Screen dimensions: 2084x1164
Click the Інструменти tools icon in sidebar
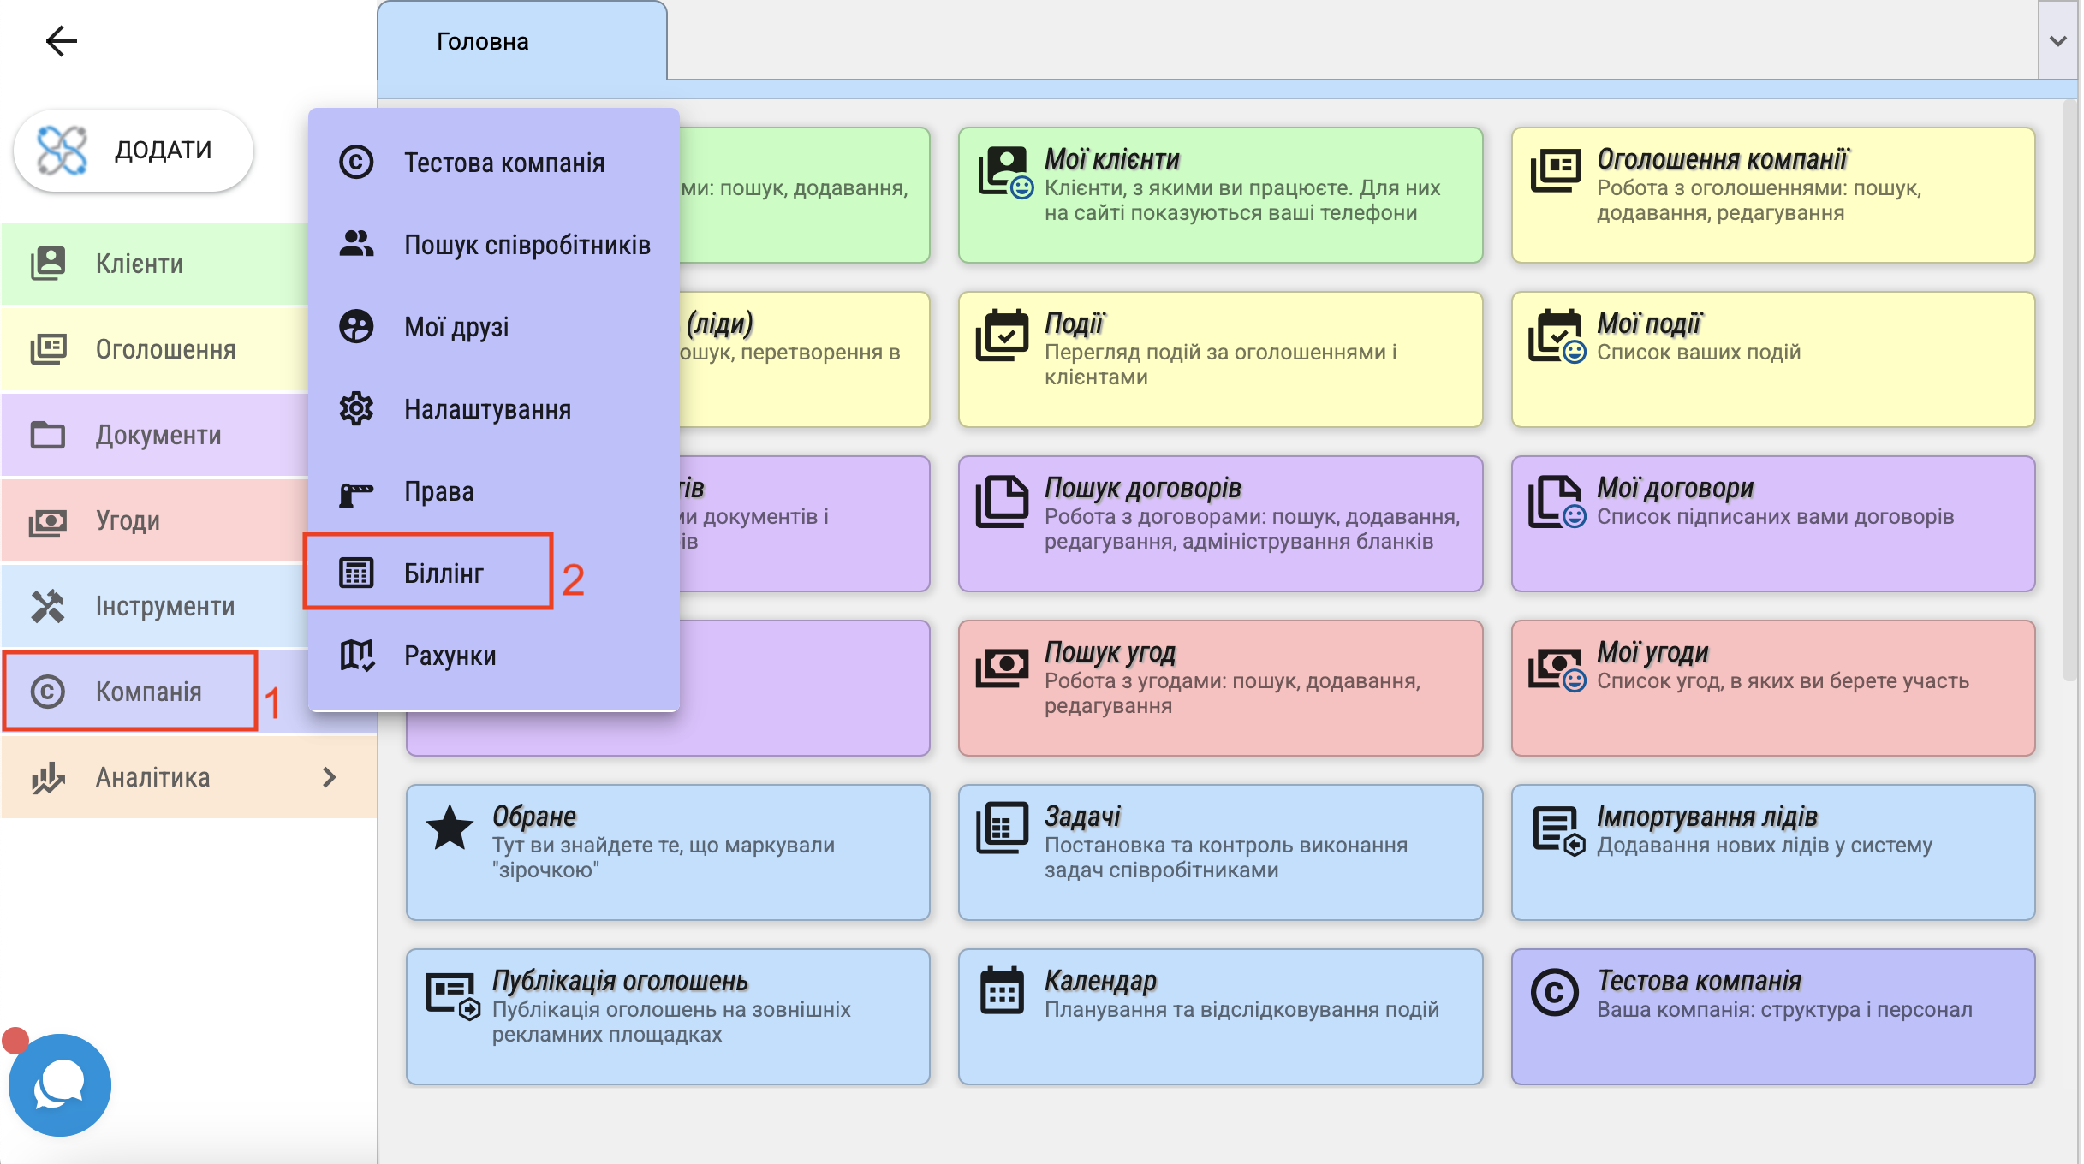(x=48, y=606)
